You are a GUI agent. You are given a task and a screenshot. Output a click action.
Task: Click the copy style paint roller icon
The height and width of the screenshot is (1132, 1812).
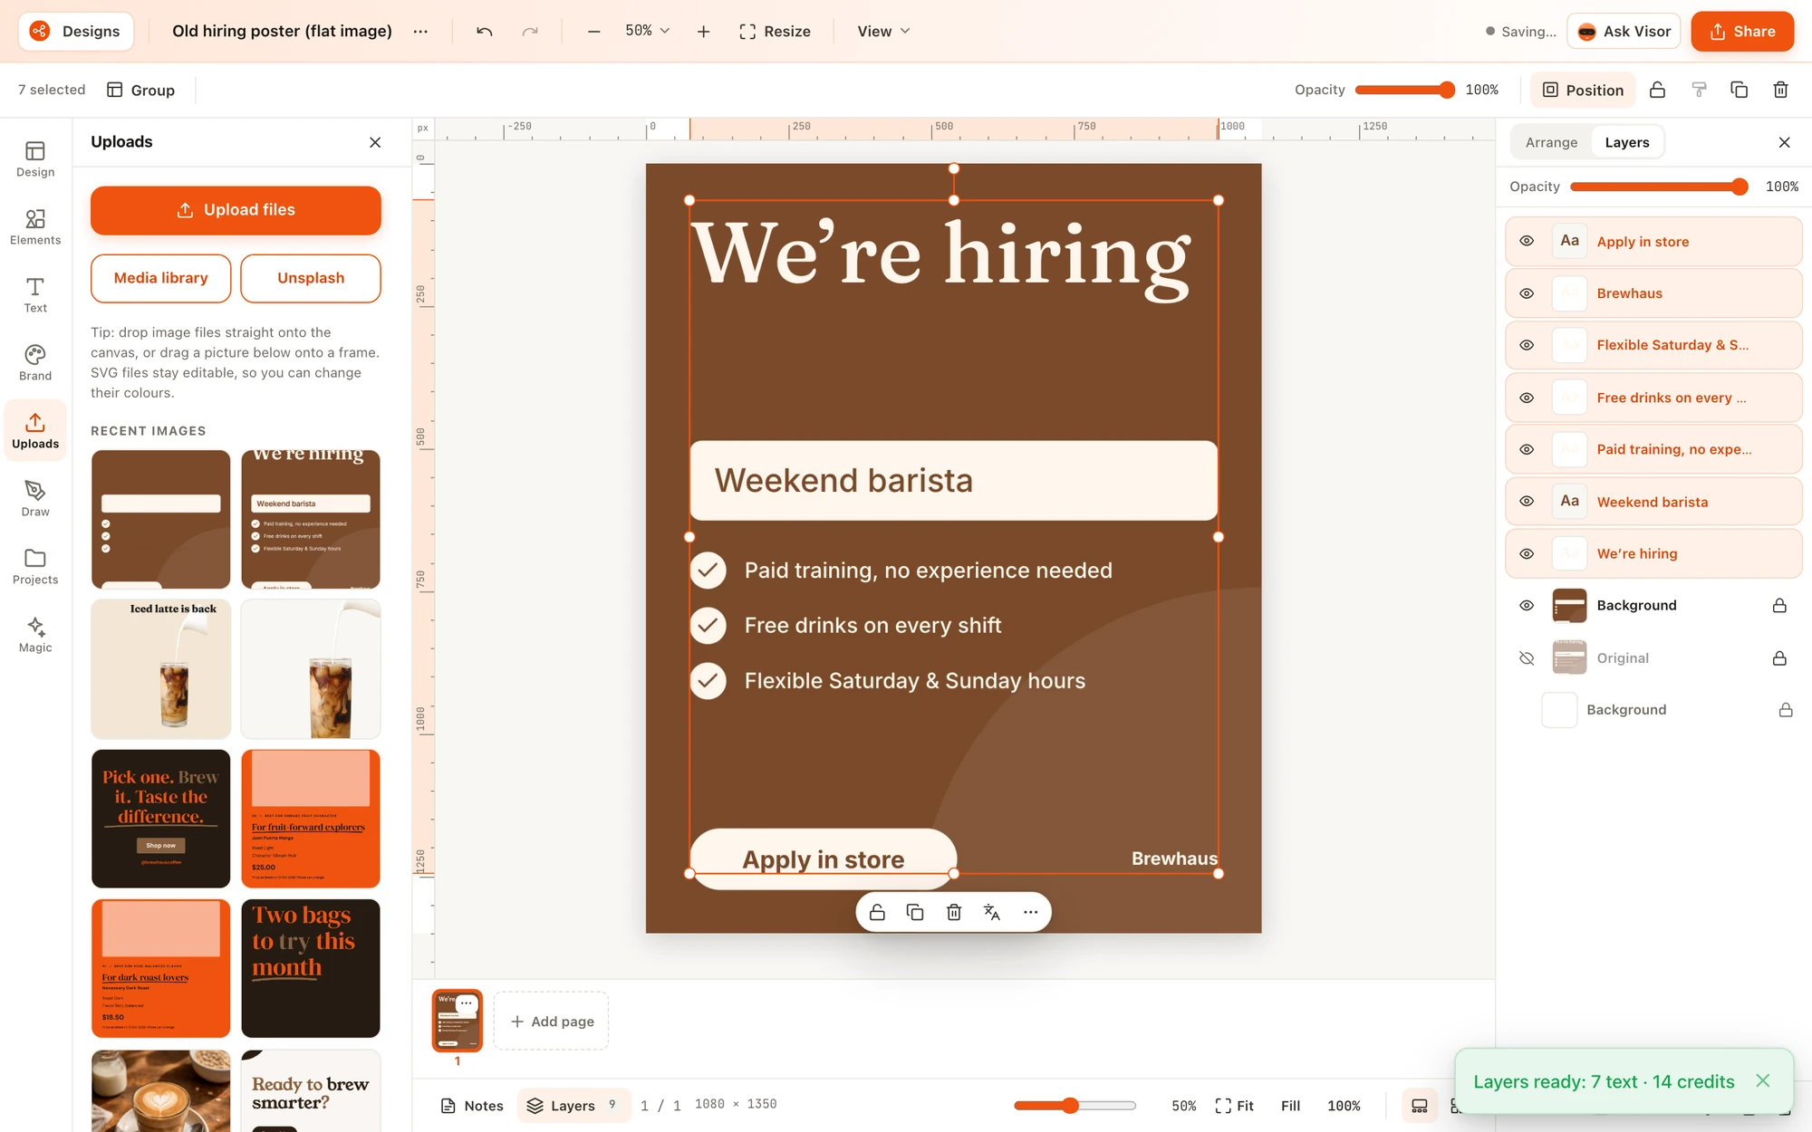(x=1699, y=90)
